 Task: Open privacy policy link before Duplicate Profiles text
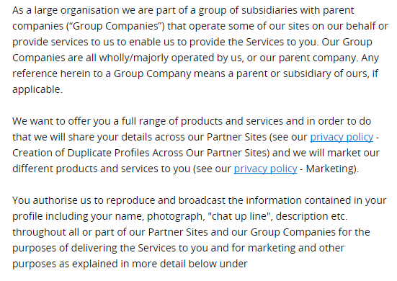pos(342,137)
